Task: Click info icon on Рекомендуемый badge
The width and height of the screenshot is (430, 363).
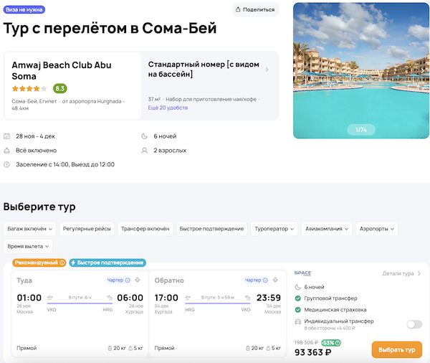Action: click(62, 263)
